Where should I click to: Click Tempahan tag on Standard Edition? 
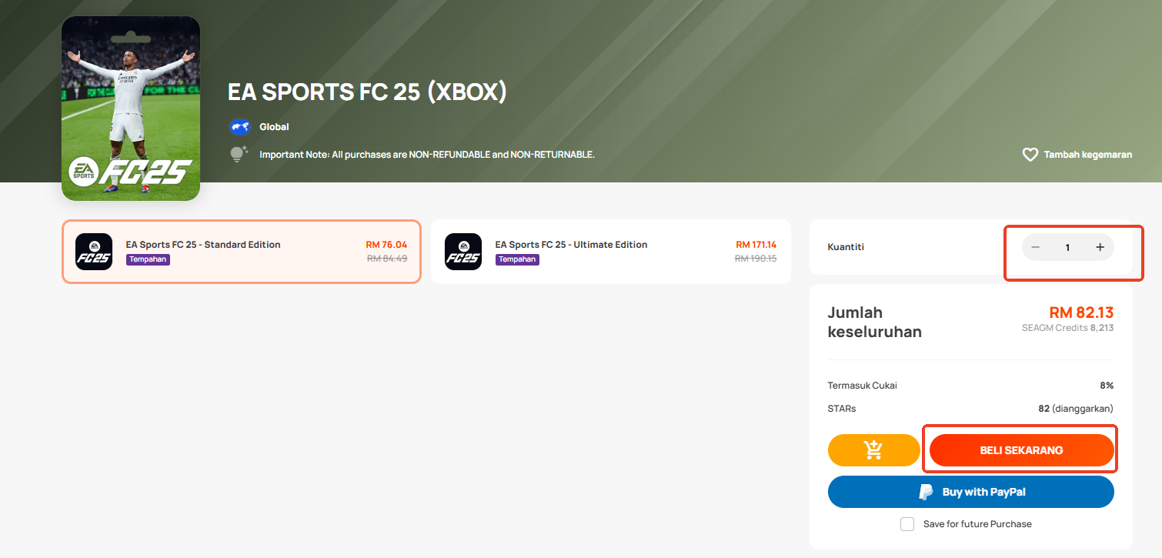(148, 259)
